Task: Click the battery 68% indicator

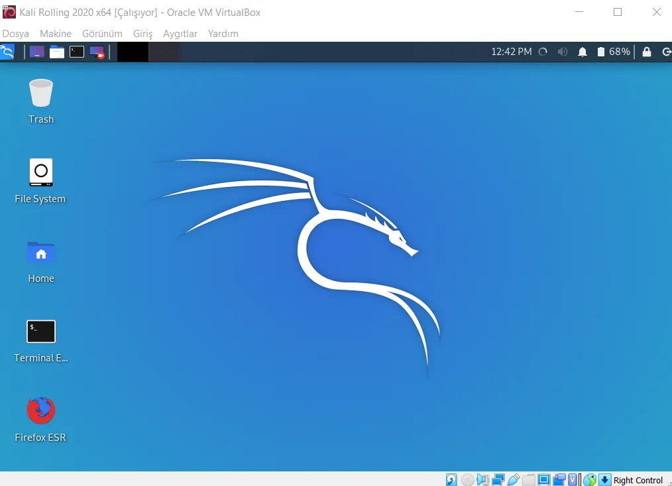Action: click(x=614, y=52)
